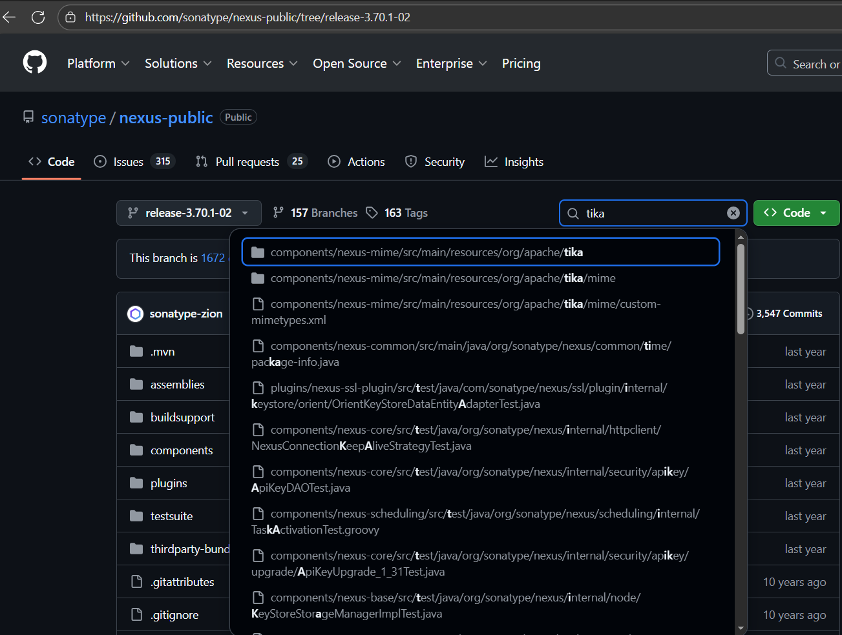Select result org/apache/tika folder
Image resolution: width=842 pixels, height=635 pixels.
pos(481,252)
